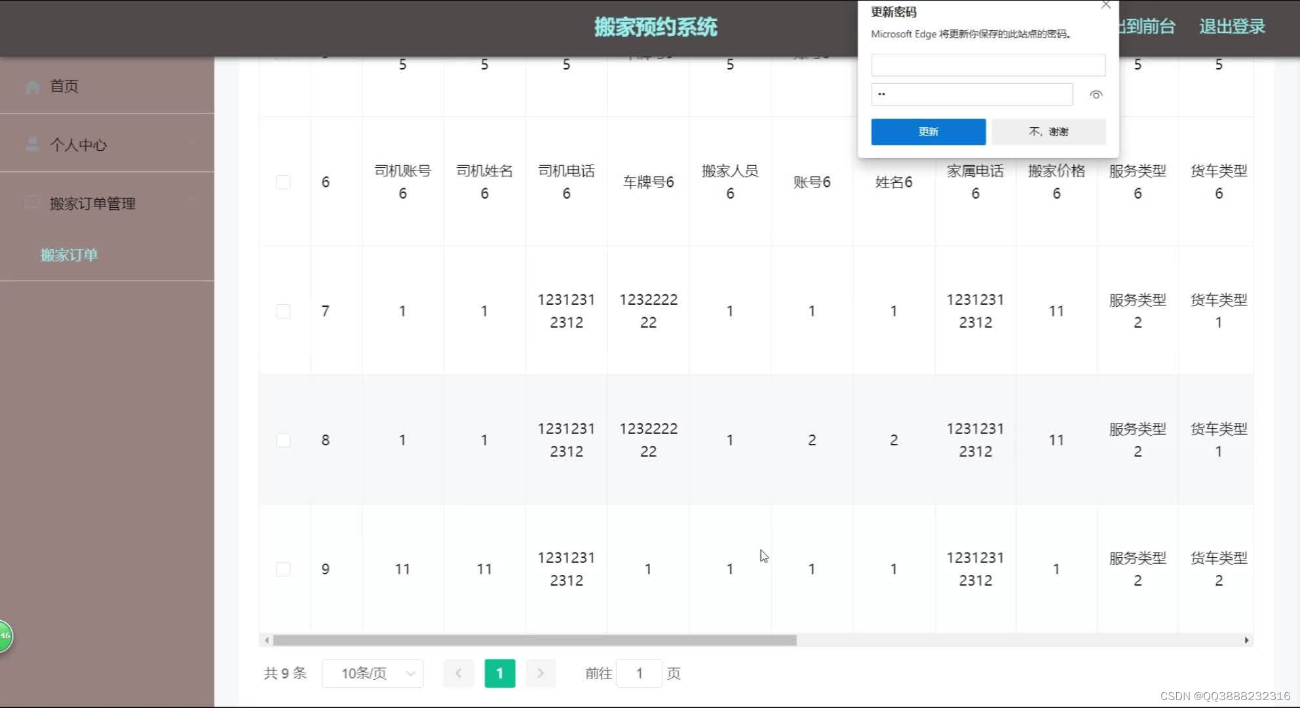Click the horizontal table scrollbar thumb
The height and width of the screenshot is (708, 1300).
click(x=535, y=640)
